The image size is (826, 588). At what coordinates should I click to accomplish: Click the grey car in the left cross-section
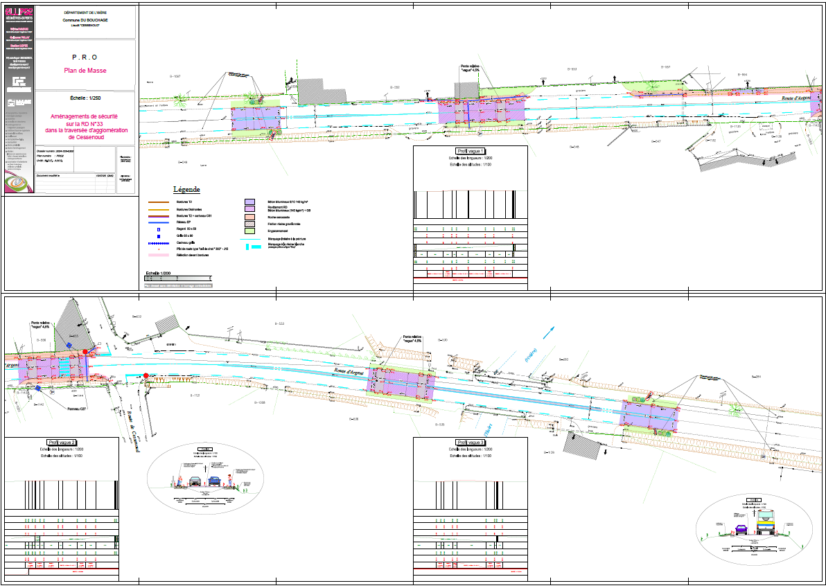coord(196,480)
